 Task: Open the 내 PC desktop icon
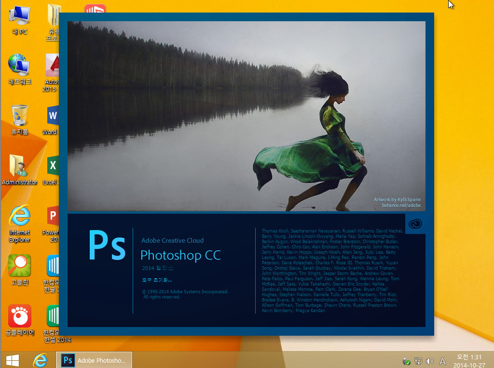tap(19, 20)
